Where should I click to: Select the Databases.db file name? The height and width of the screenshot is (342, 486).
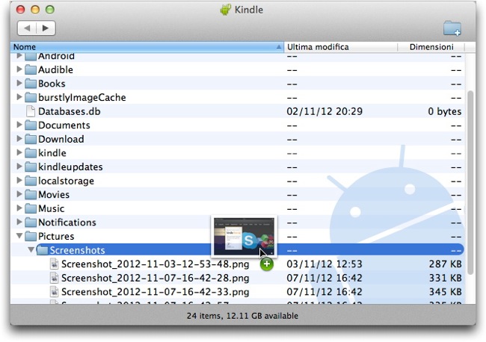[69, 111]
